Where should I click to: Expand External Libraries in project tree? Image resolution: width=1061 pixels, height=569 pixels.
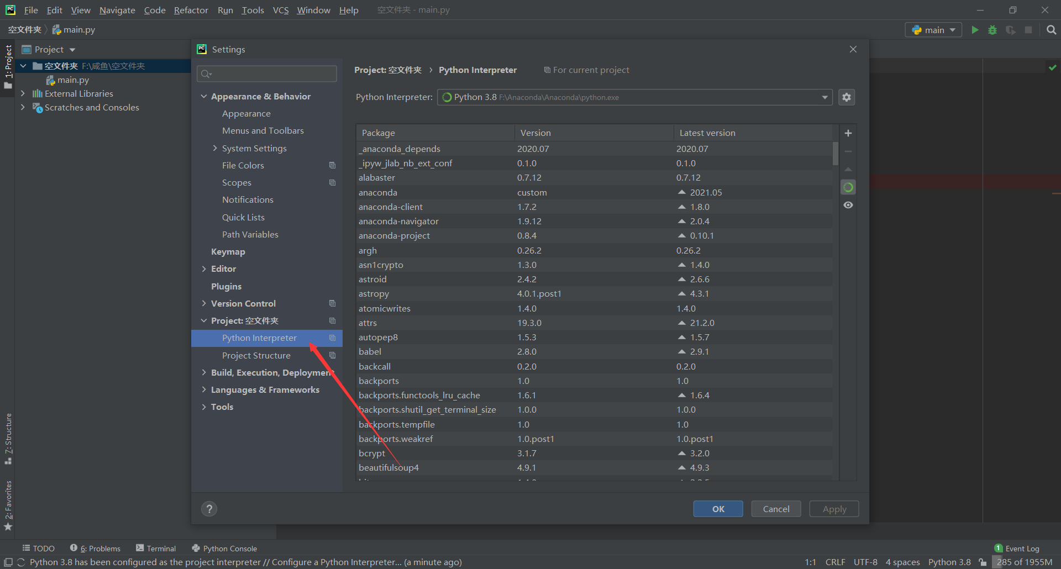pyautogui.click(x=23, y=93)
